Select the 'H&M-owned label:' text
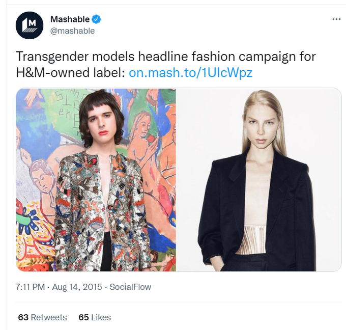 tap(71, 73)
